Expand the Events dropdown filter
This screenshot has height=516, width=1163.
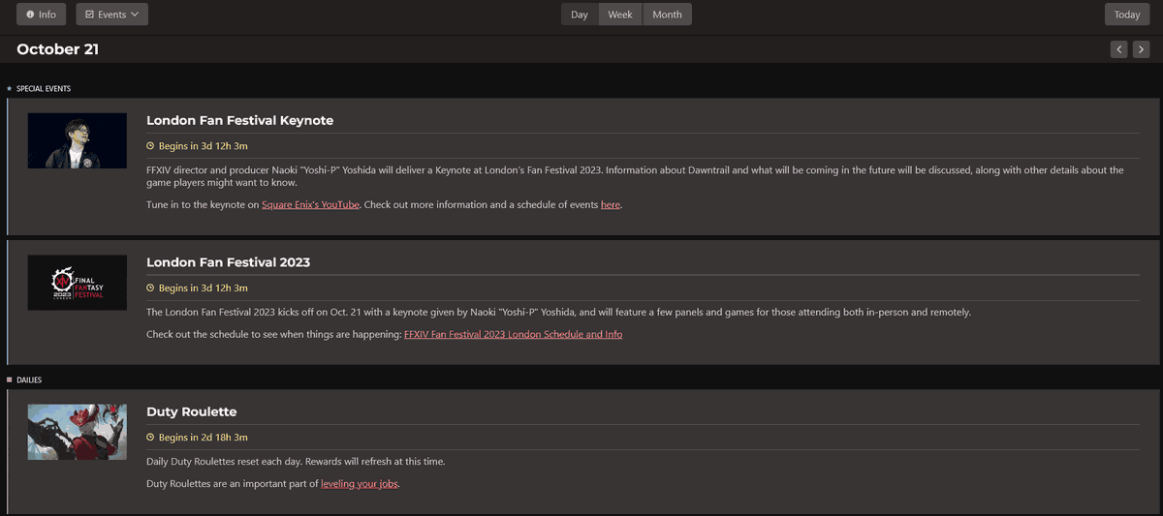click(111, 15)
